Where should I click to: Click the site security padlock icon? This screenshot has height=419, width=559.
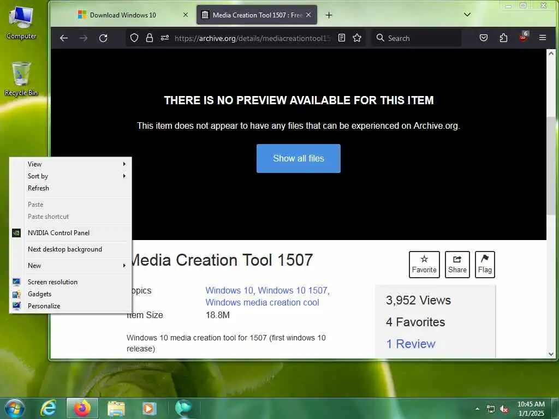click(150, 38)
